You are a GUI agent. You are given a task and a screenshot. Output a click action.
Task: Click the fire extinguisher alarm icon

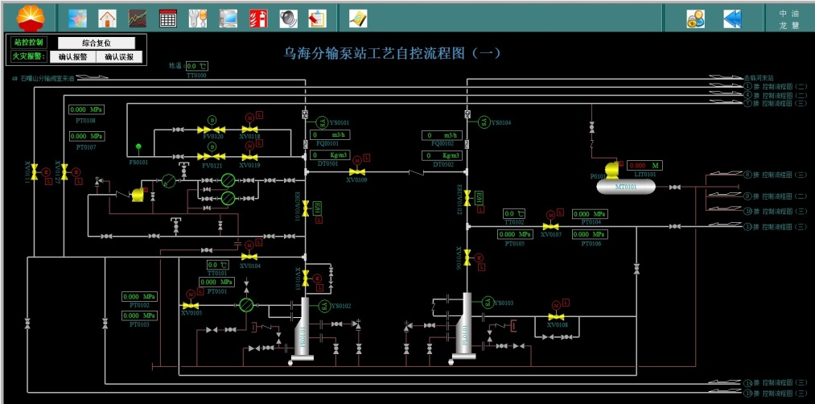(x=257, y=18)
